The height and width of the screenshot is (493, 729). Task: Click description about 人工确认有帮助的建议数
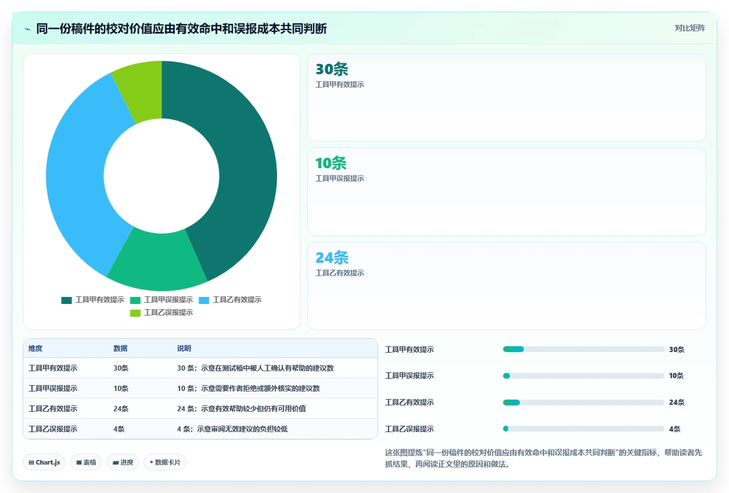tap(256, 368)
